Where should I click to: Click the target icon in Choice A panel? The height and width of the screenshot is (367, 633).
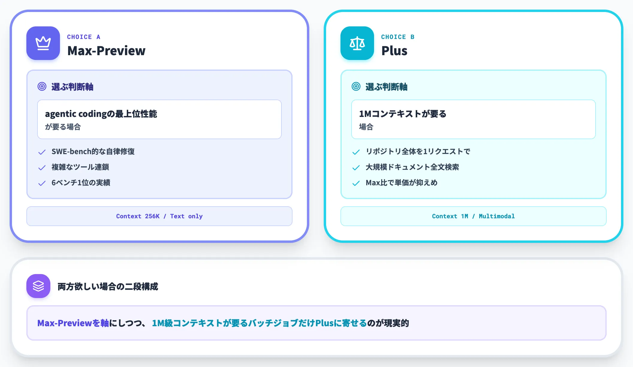tap(42, 87)
